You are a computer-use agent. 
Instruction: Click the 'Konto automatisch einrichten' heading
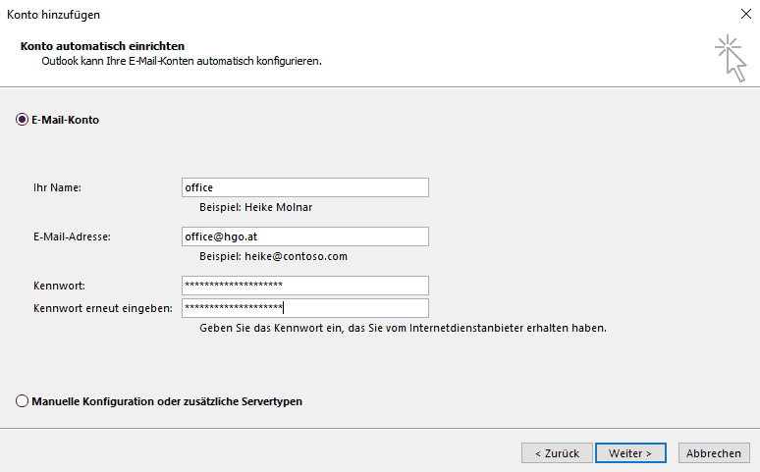(103, 46)
